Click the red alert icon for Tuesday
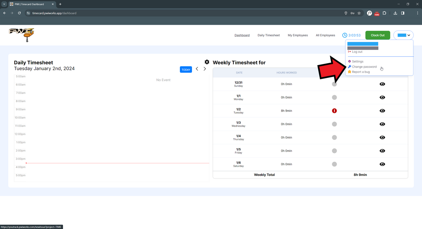 [334, 111]
